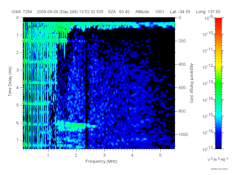This screenshot has width=233, height=175.
Task: Click the 'Apparent Range (km)' axis label
Action: click(x=192, y=83)
